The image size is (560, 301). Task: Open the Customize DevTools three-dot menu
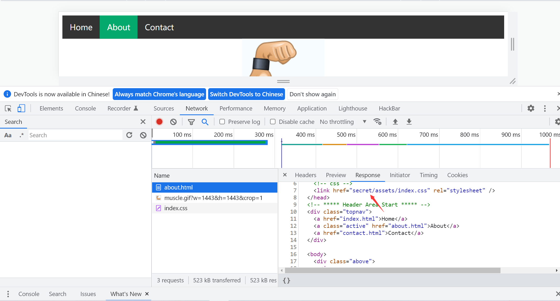point(545,108)
